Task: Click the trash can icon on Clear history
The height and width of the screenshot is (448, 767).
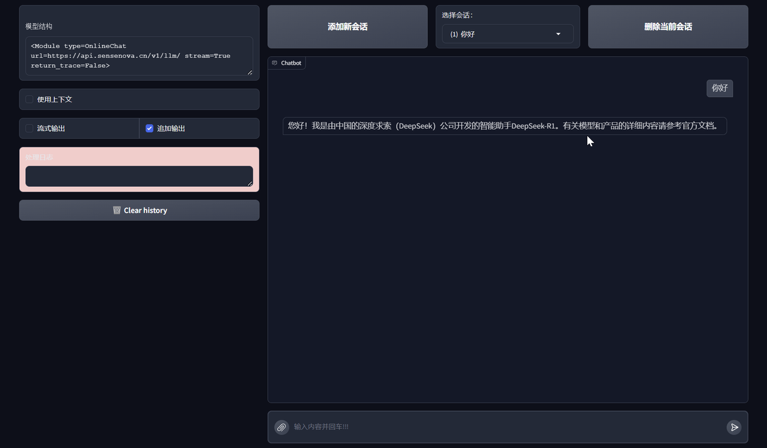Action: (117, 210)
